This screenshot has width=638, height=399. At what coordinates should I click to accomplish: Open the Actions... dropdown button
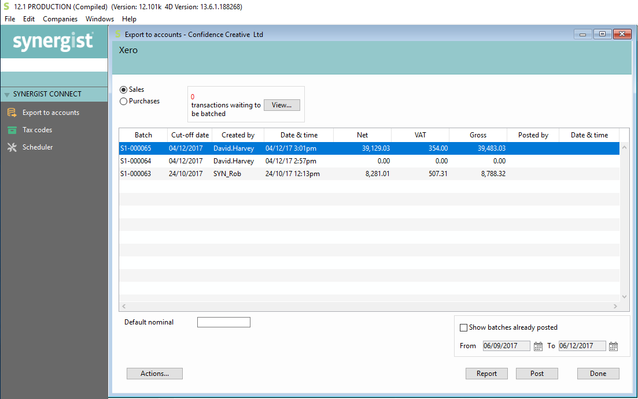click(154, 374)
